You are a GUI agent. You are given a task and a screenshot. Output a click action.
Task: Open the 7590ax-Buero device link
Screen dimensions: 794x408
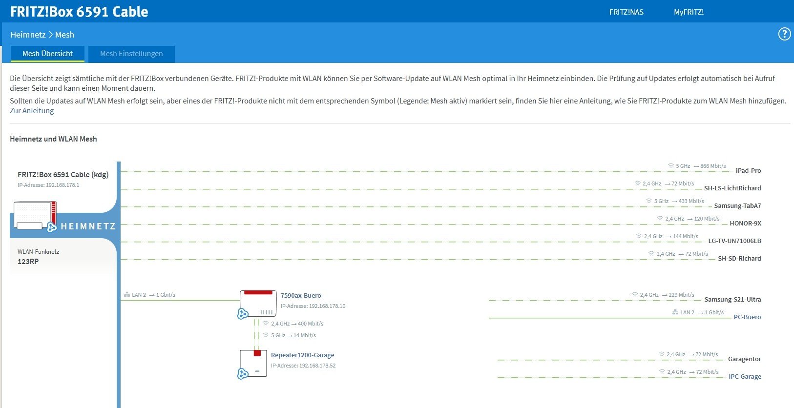click(x=301, y=295)
